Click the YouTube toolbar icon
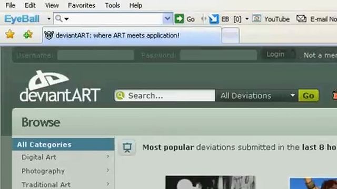Image resolution: width=337 pixels, height=189 pixels. pyautogui.click(x=256, y=19)
